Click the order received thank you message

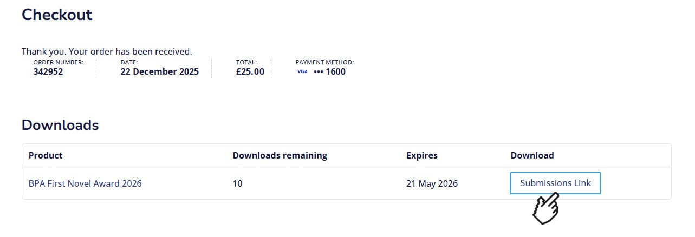pos(107,51)
